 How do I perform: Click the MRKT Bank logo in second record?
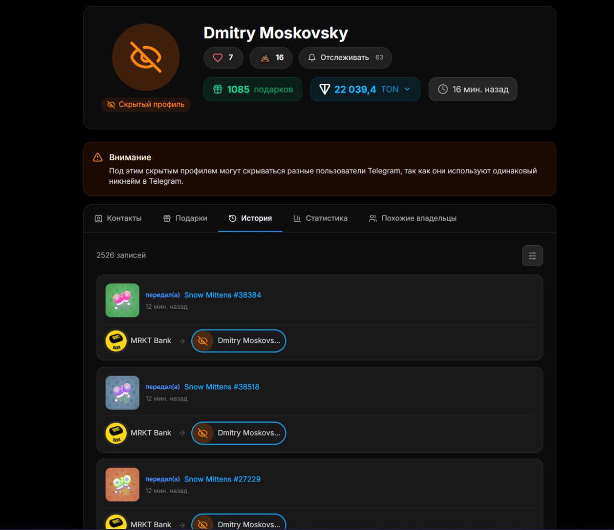pyautogui.click(x=116, y=433)
